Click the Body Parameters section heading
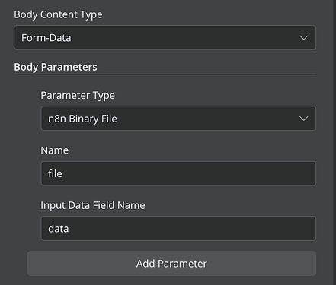 pos(56,67)
